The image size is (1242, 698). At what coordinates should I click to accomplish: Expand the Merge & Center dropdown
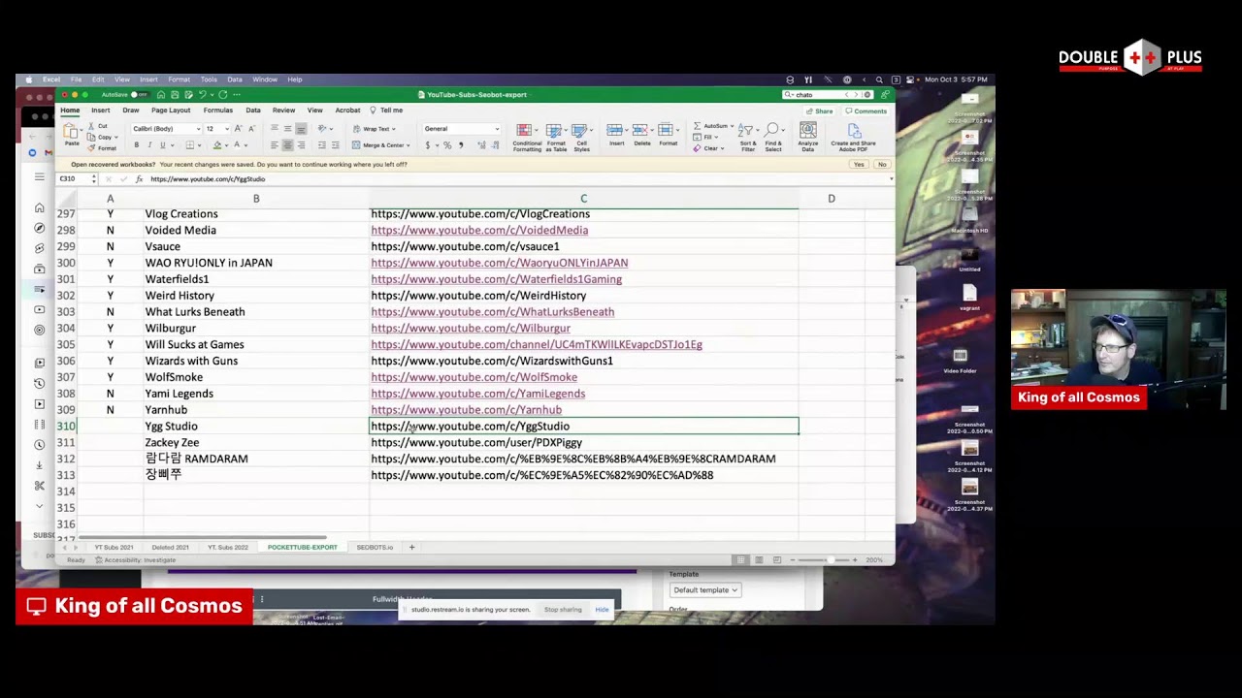(x=409, y=145)
